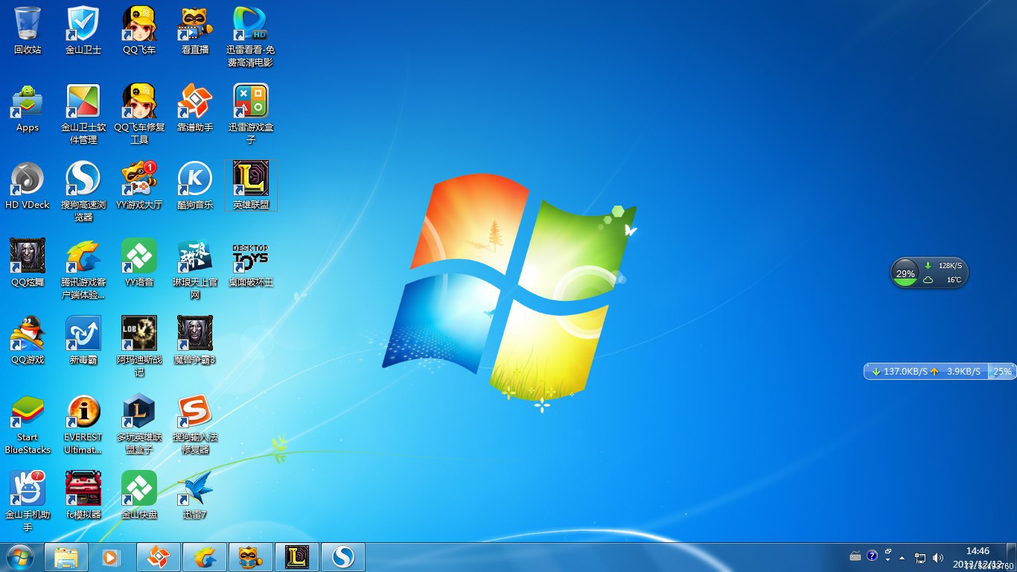Screen dimensions: 1017x572
Task: Launch the fc模拟器 shortcut
Action: (x=83, y=495)
